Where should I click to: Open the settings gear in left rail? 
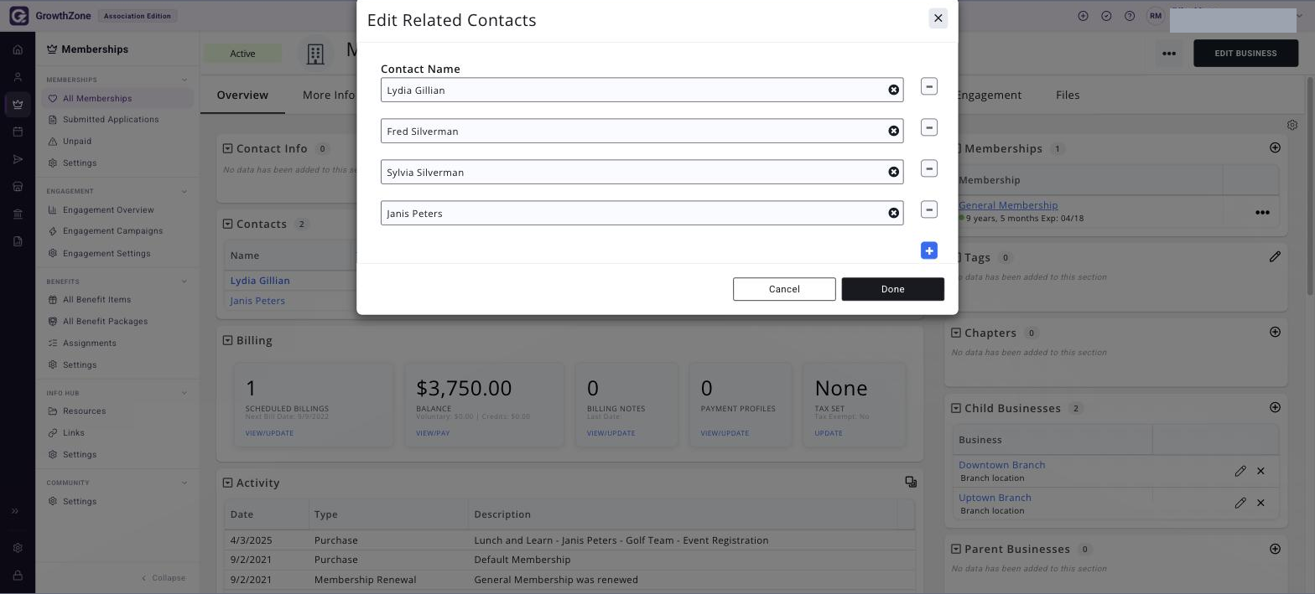(18, 548)
